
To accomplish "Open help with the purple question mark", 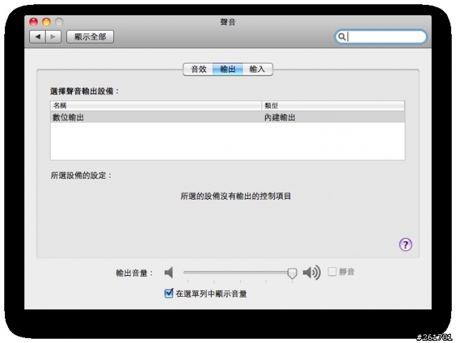I will [x=405, y=245].
